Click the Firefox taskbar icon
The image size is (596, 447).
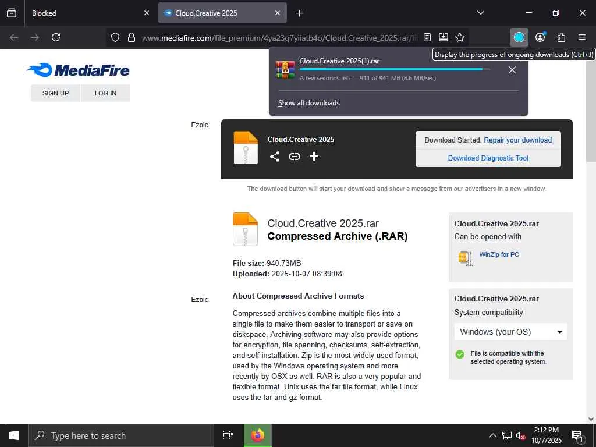pyautogui.click(x=257, y=435)
